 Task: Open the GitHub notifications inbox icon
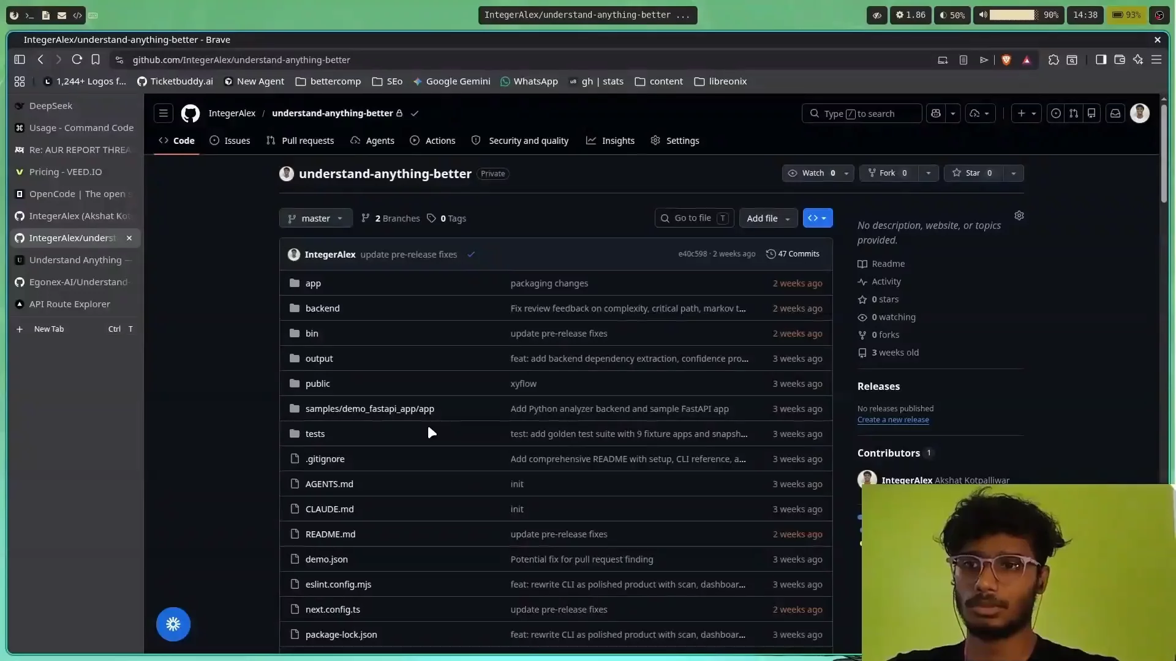1115,114
